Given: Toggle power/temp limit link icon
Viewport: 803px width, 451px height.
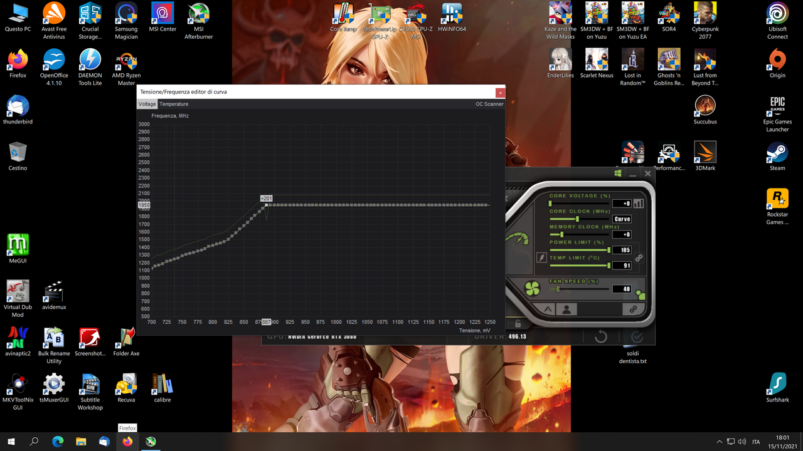Looking at the screenshot, I should tap(639, 257).
